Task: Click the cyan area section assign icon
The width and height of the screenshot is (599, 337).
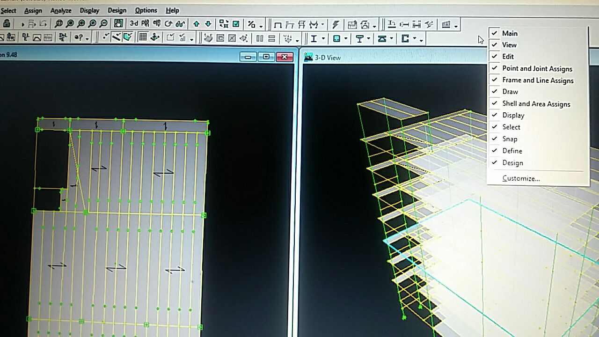Action: click(336, 39)
